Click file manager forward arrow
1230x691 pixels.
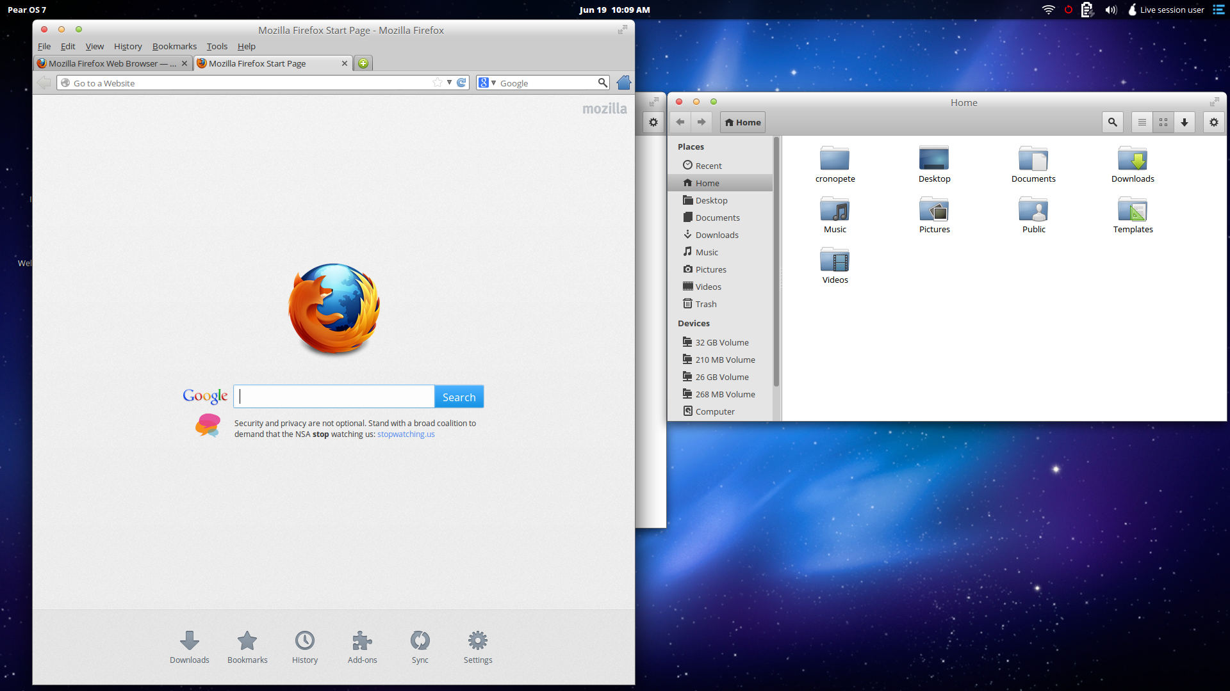(701, 122)
